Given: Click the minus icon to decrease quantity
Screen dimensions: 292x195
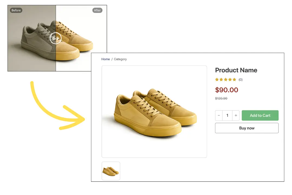Looking at the screenshot, I should tap(219, 115).
